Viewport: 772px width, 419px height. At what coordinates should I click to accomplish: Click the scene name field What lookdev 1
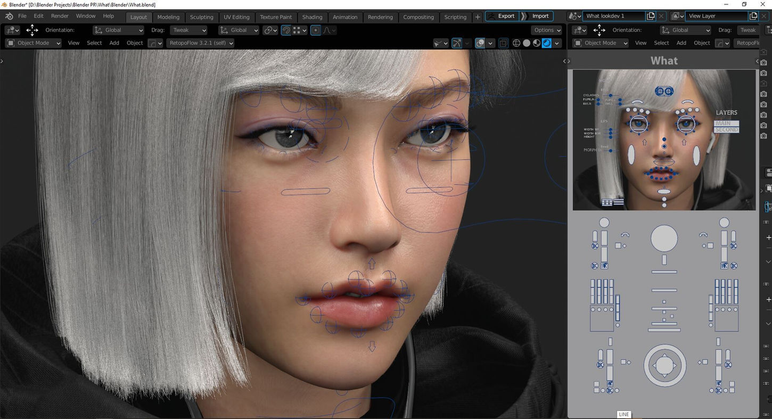coord(614,16)
